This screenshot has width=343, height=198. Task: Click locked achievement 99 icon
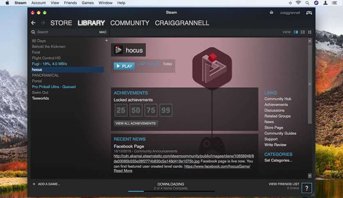coord(166,110)
